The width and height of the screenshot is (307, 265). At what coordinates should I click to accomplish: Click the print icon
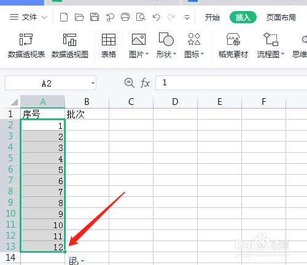click(x=125, y=17)
